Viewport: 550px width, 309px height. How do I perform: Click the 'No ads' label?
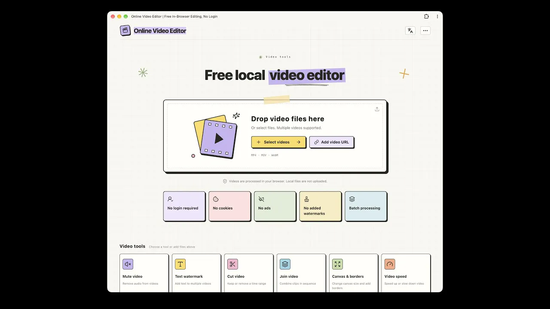click(264, 208)
